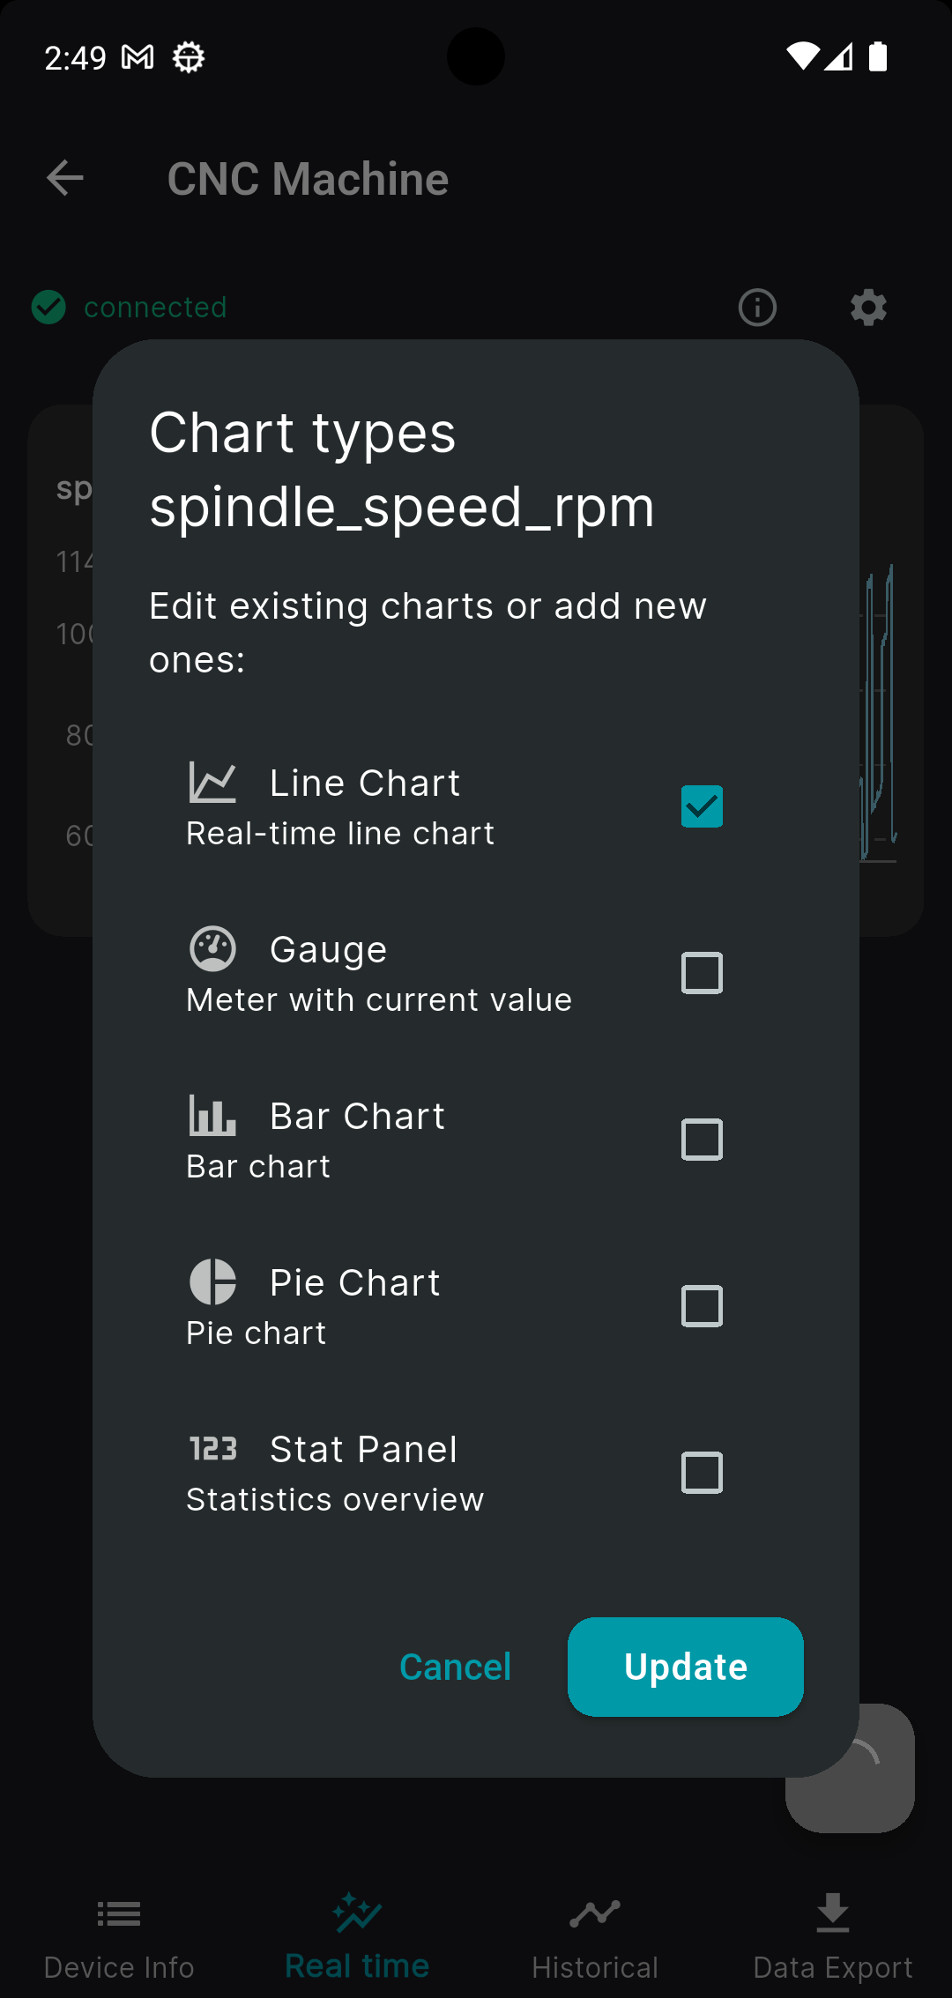Select the Pie Chart icon
Image resolution: width=952 pixels, height=1998 pixels.
212,1282
